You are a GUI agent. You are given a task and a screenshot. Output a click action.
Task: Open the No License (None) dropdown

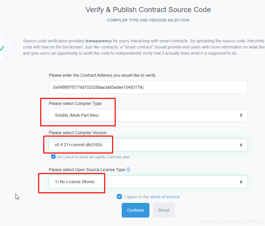tap(148, 182)
